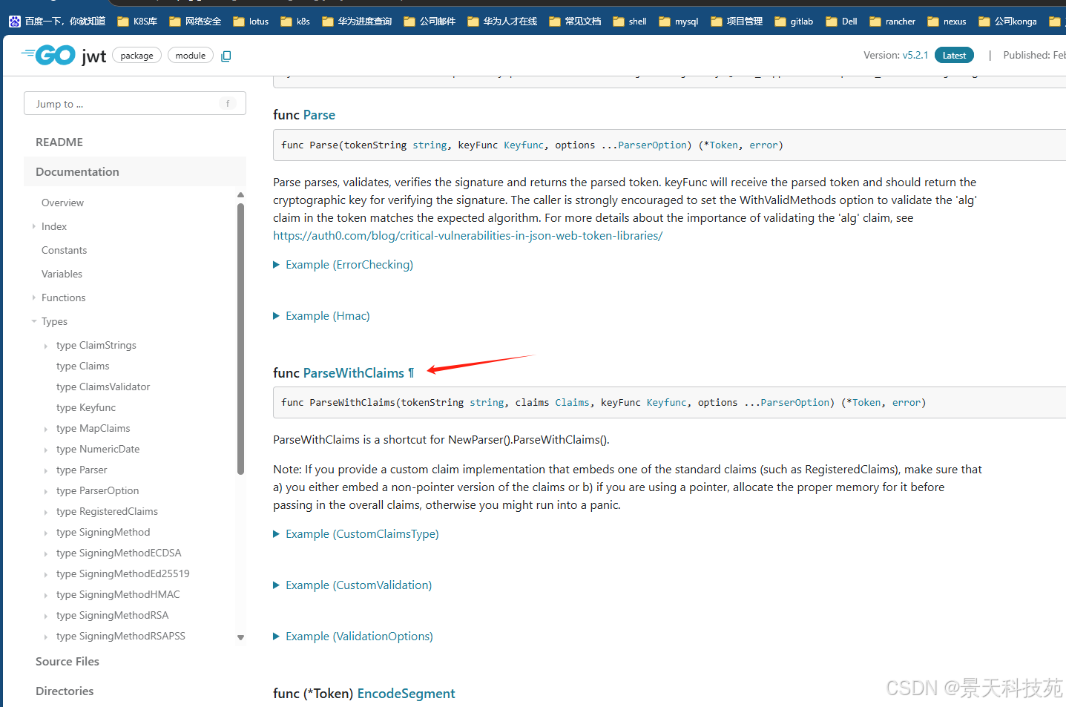The width and height of the screenshot is (1066, 707).
Task: Open the 华为进度查询 bookmark folder
Action: (x=357, y=22)
